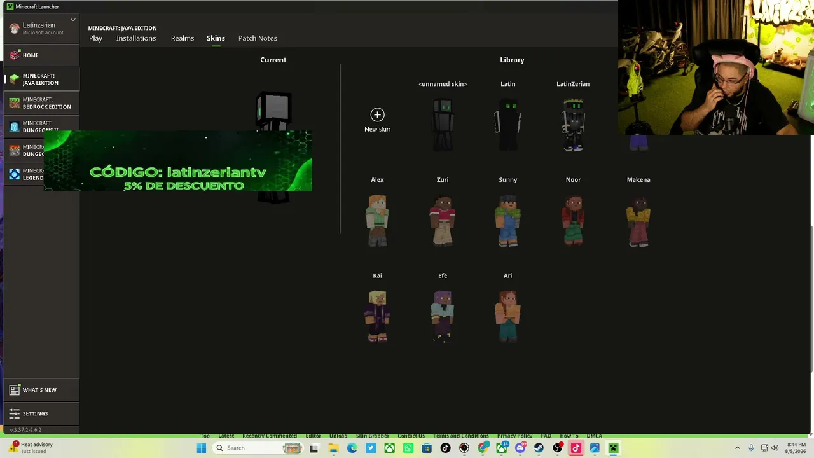Choose the Kai default skin

point(377,316)
